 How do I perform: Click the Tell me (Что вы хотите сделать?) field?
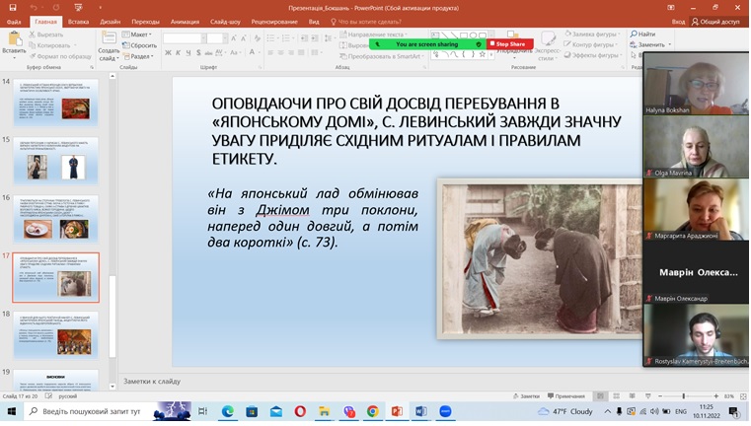(x=366, y=22)
